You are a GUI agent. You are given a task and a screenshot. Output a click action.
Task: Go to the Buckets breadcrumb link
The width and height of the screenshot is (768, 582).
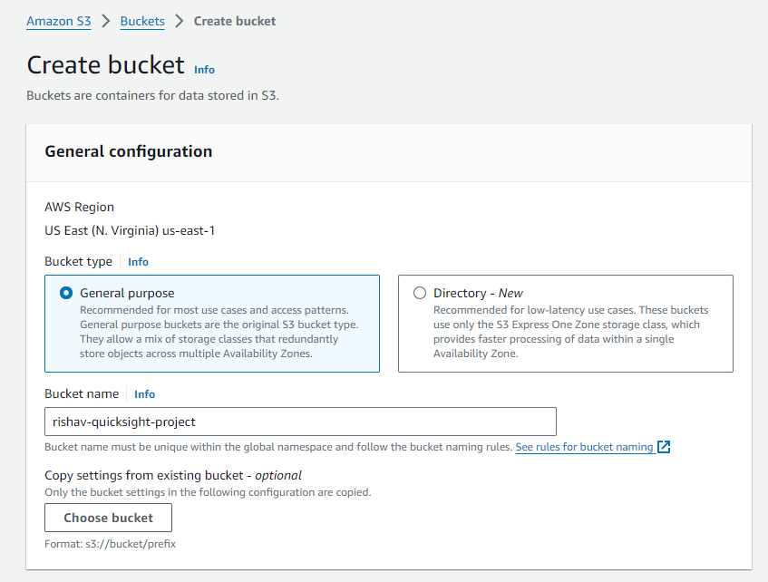coord(142,21)
